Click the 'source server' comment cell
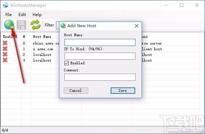The image size is (205, 134). tap(152, 43)
